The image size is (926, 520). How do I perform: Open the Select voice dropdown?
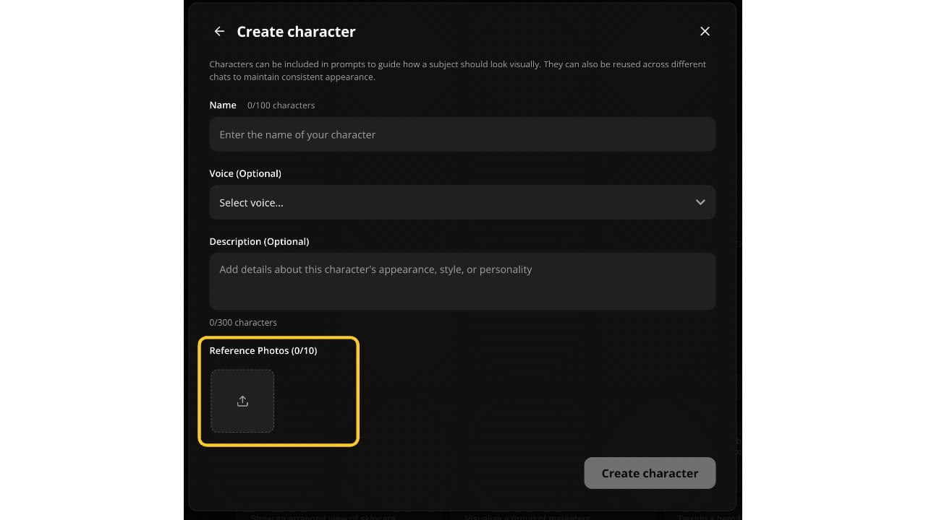click(x=462, y=202)
